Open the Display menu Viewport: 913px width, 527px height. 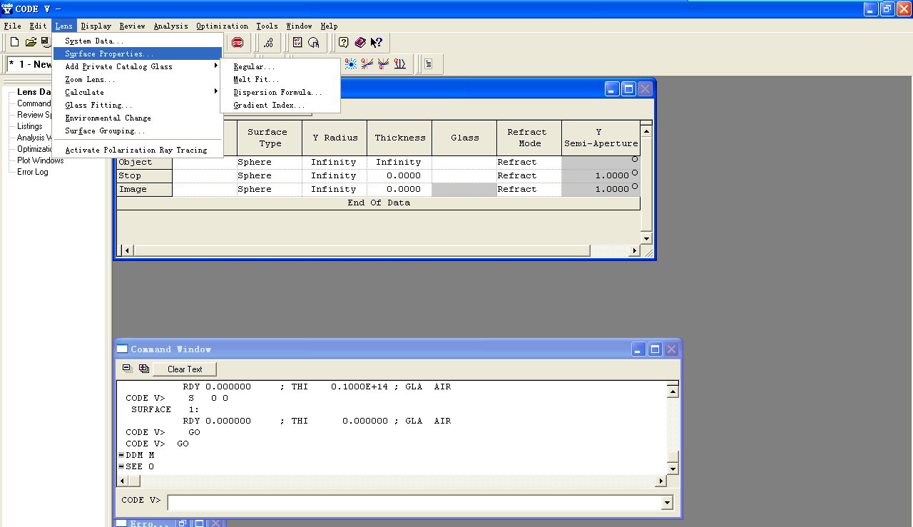(x=96, y=26)
